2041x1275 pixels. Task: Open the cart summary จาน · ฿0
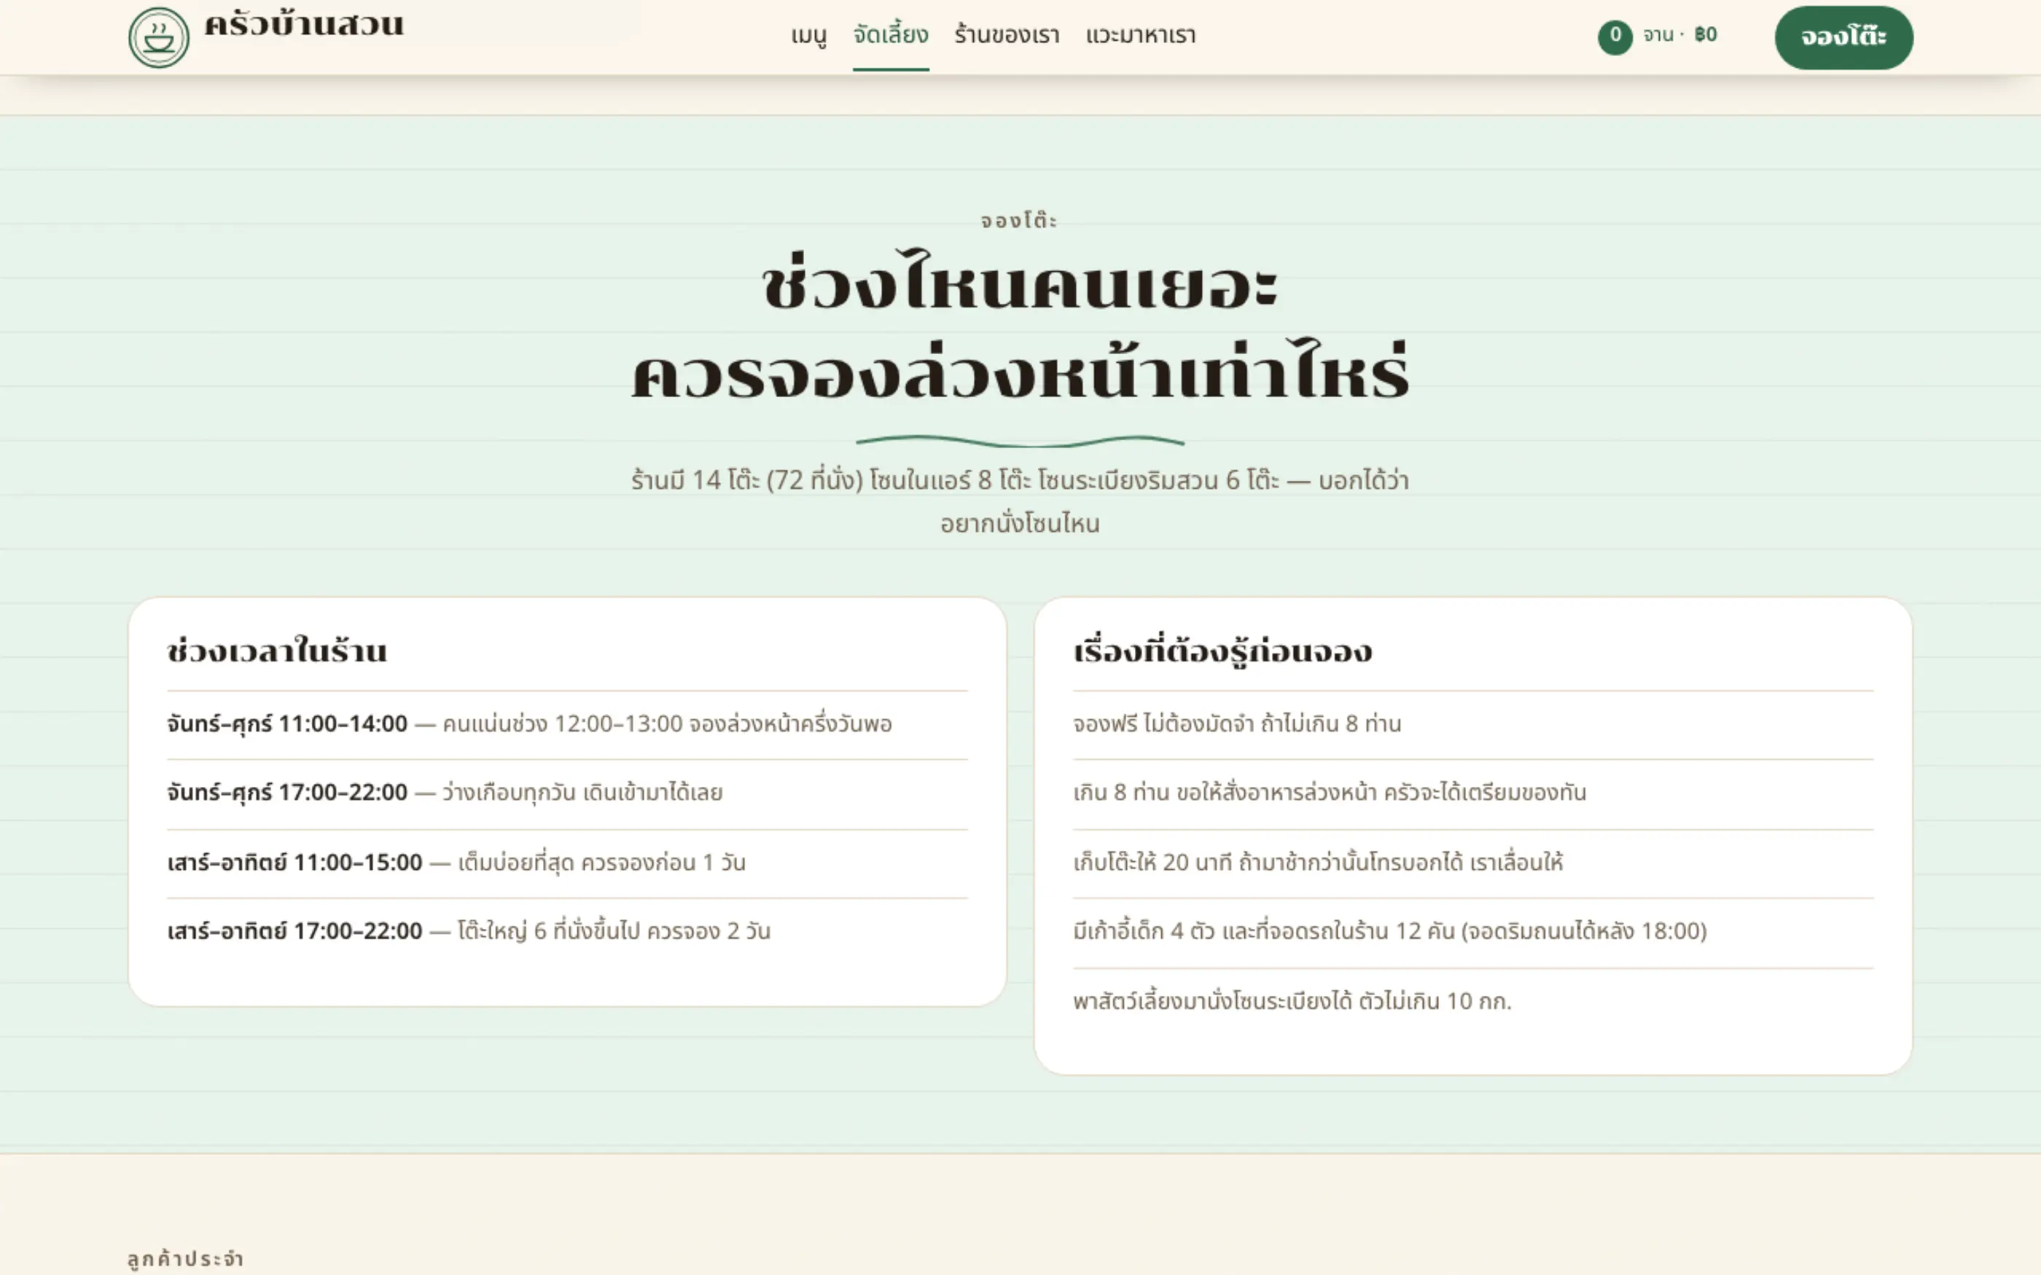coord(1658,36)
